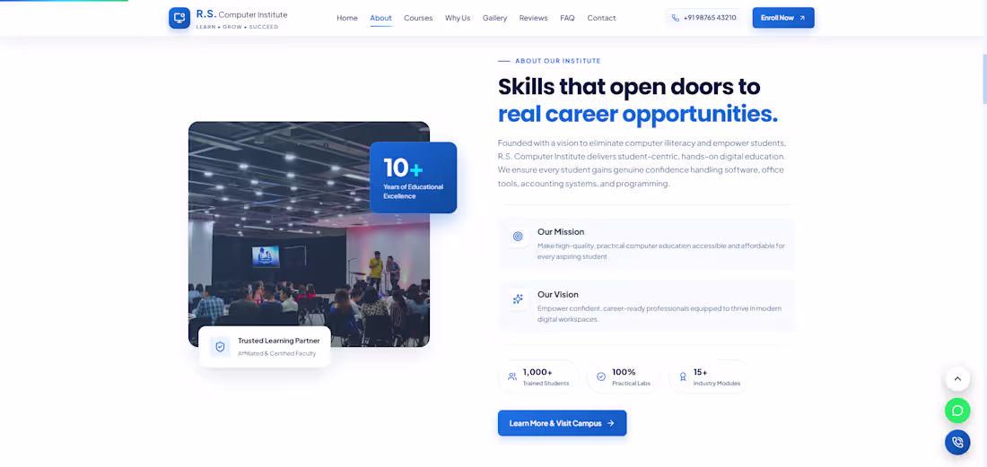Open the FAQ nav item

pyautogui.click(x=567, y=18)
